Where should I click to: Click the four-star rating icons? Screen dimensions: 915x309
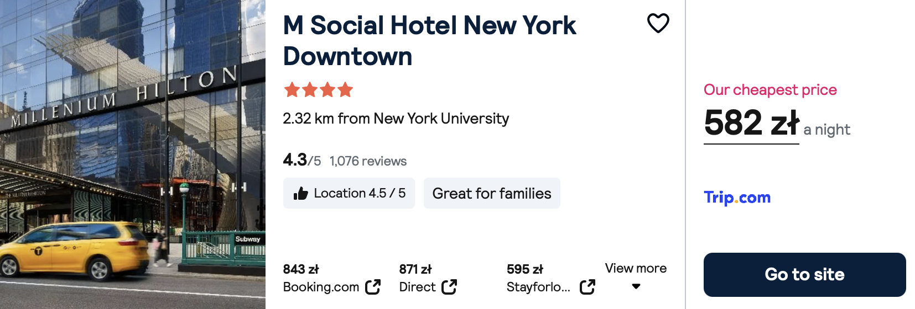pyautogui.click(x=318, y=89)
